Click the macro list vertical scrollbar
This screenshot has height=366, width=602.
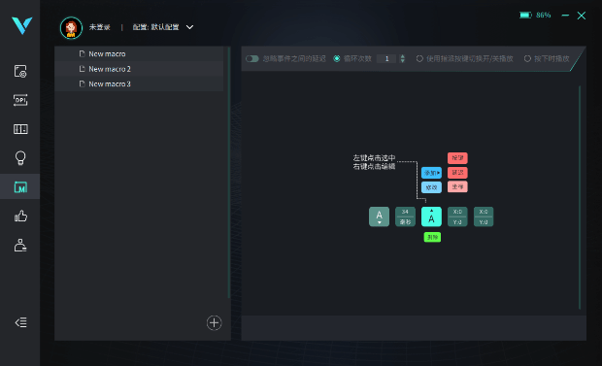click(229, 173)
